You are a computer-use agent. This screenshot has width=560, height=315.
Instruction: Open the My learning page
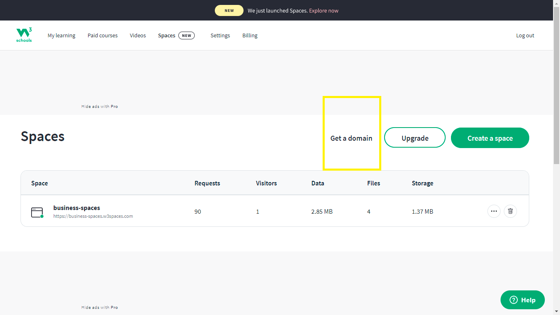coord(61,36)
